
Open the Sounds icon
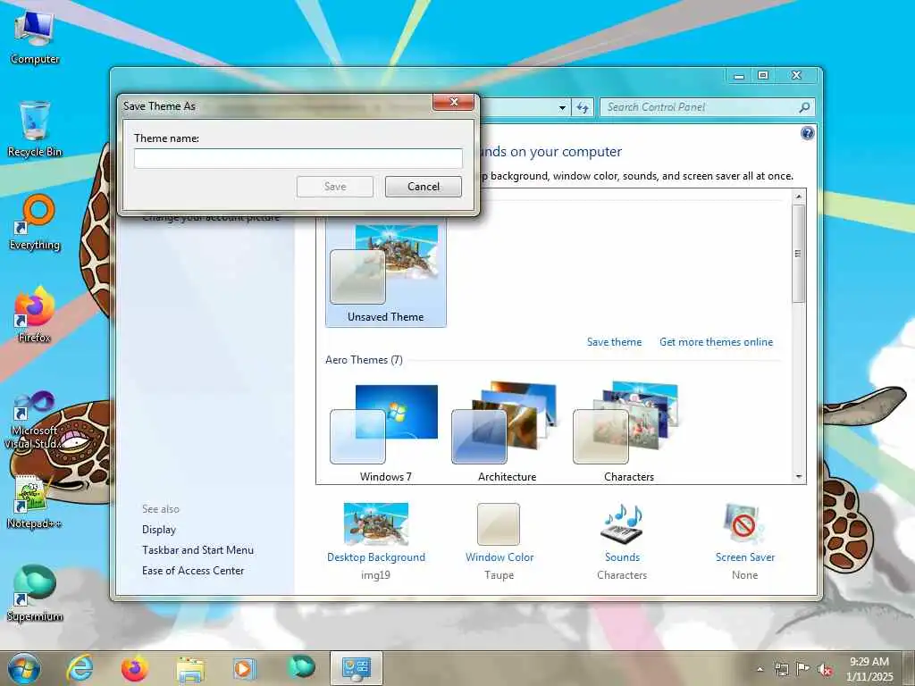pyautogui.click(x=622, y=523)
